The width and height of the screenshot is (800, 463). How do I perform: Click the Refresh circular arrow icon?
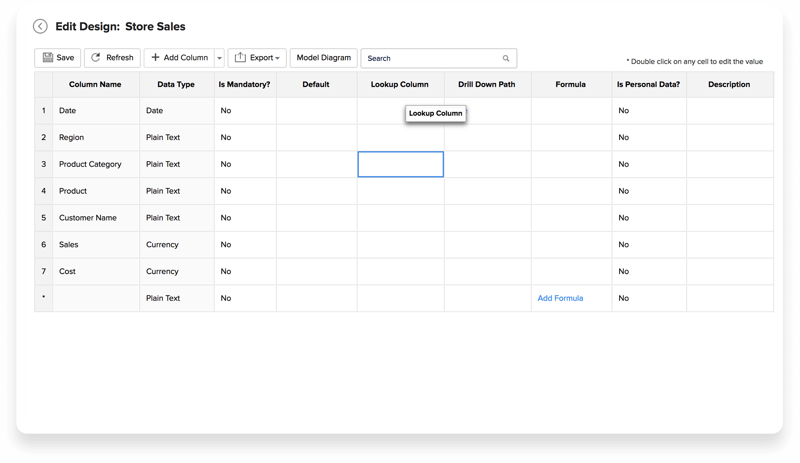pyautogui.click(x=96, y=58)
